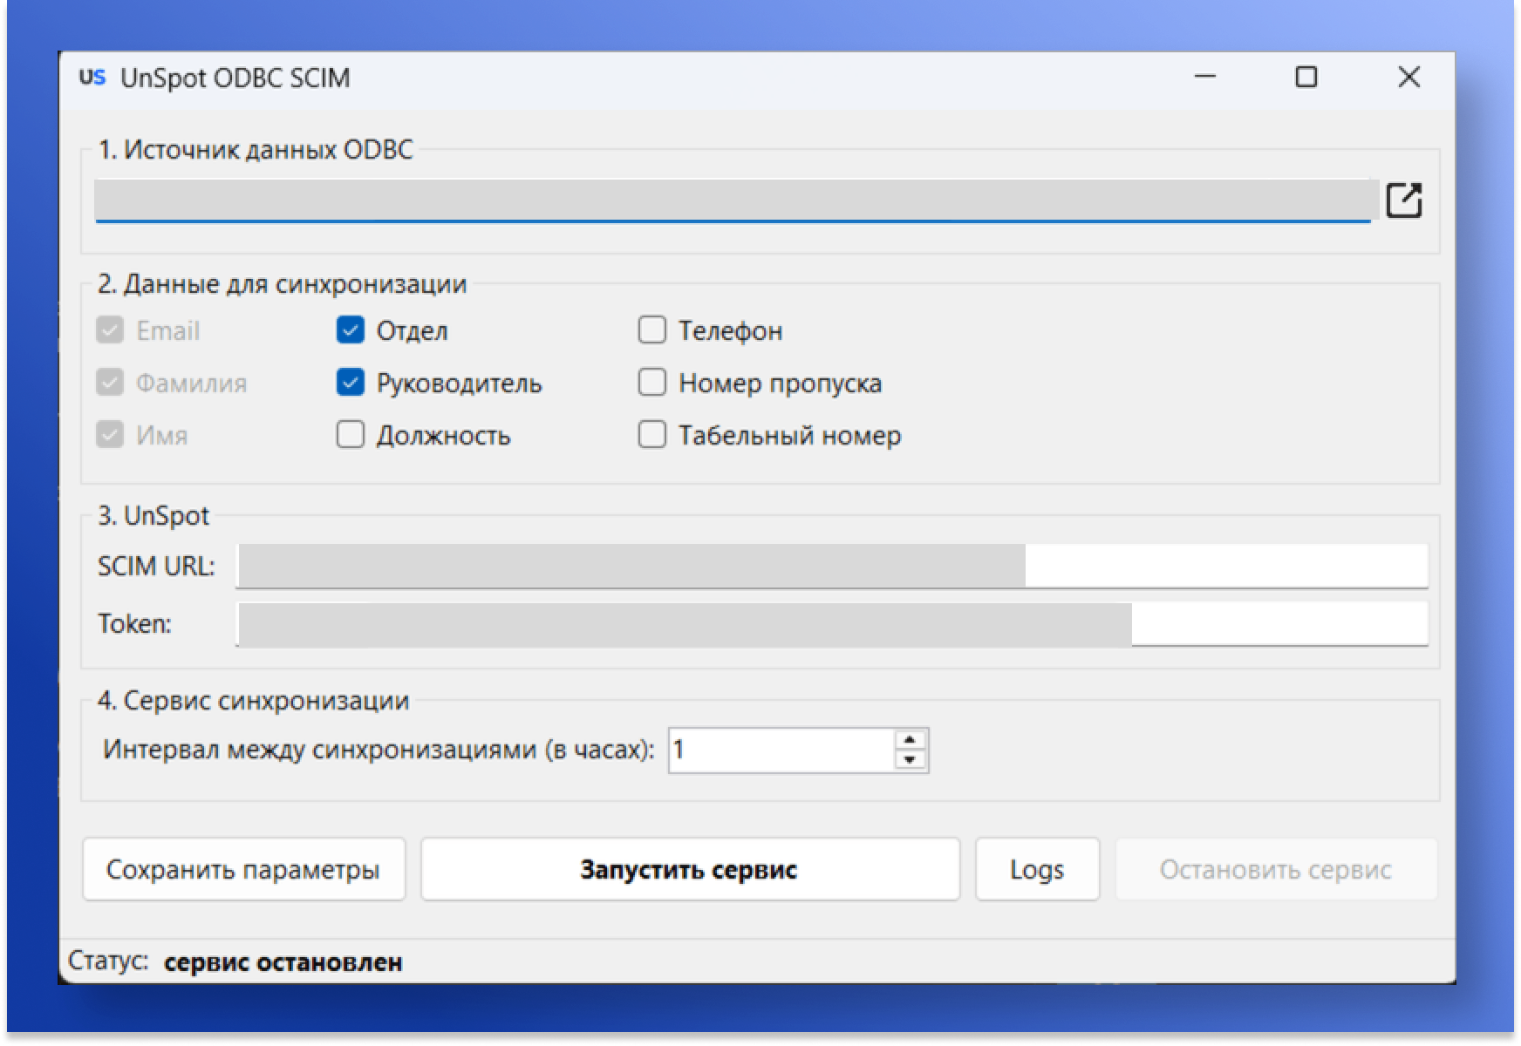Screen dimensions: 1521x1046
Task: Click into the SCIM URL field
Action: click(x=832, y=567)
